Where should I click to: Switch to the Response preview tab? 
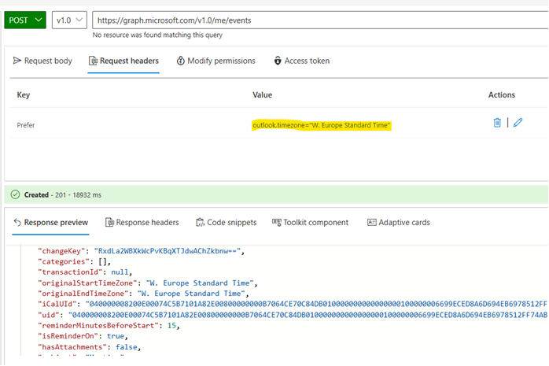50,223
